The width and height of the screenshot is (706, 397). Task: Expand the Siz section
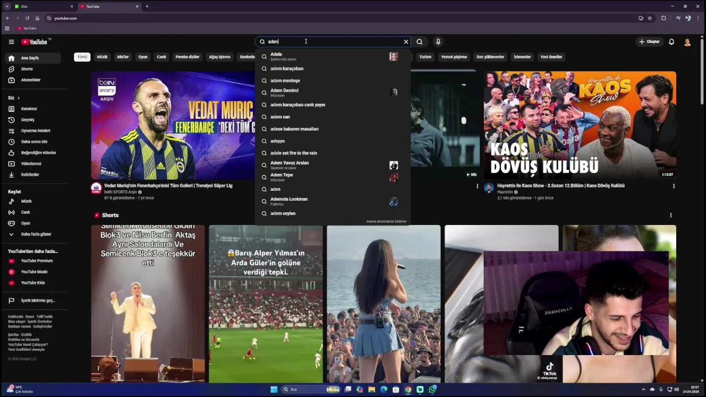[14, 98]
